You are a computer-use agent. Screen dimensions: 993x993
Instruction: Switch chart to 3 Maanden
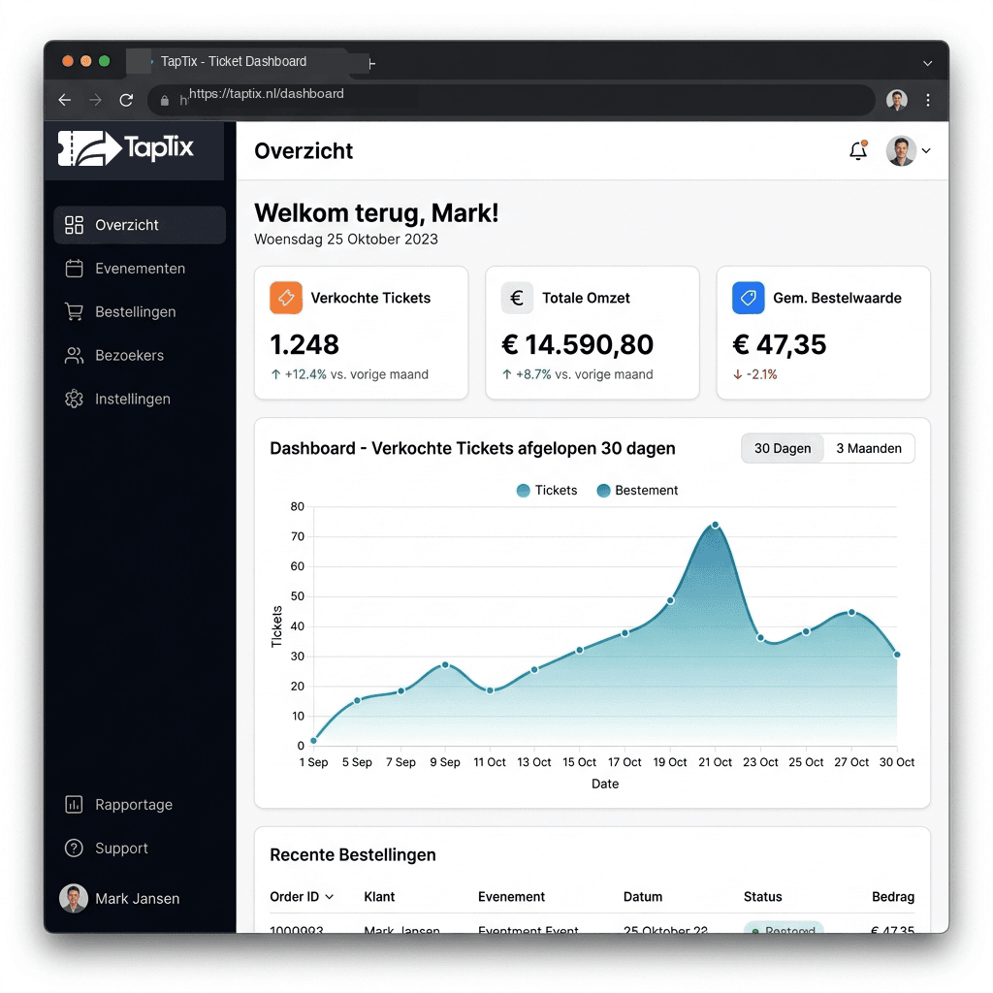click(868, 448)
